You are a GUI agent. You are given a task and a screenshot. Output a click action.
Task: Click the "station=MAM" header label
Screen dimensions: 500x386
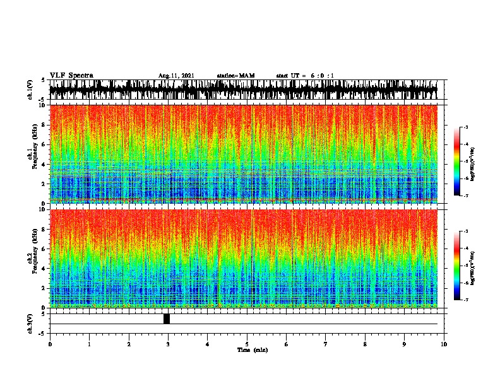235,76
